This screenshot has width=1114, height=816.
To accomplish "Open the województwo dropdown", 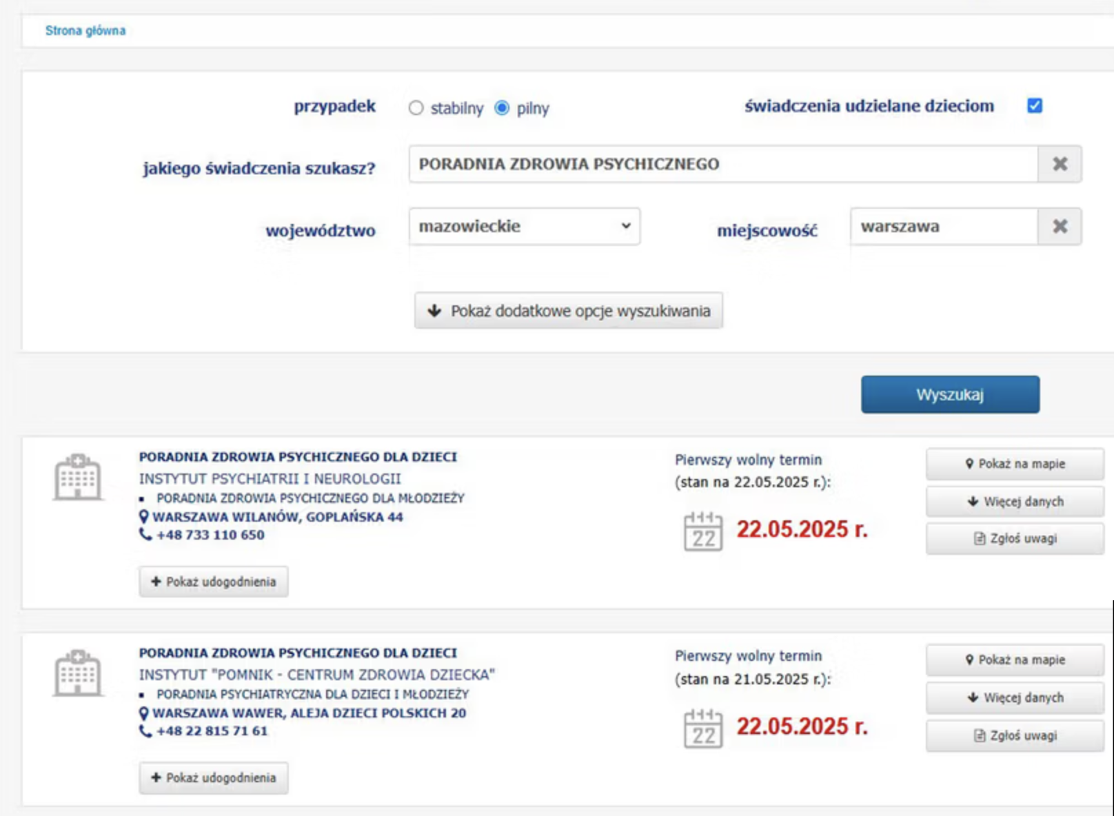I will 524,227.
